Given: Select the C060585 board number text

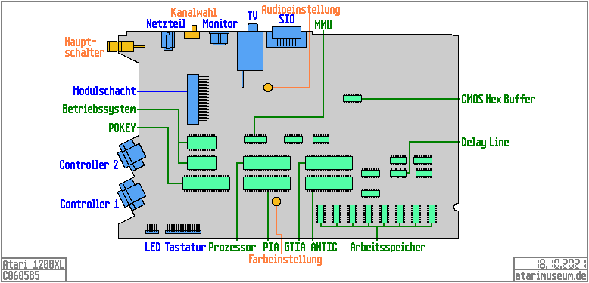Looking at the screenshot, I should (x=21, y=276).
